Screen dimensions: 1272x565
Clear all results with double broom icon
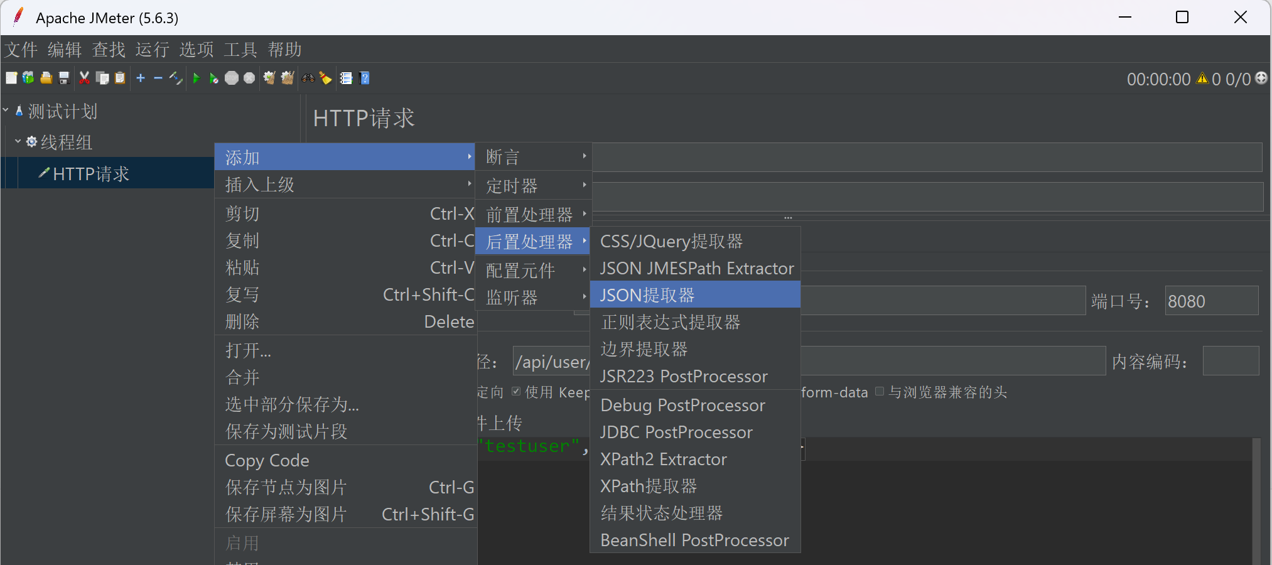tap(288, 78)
